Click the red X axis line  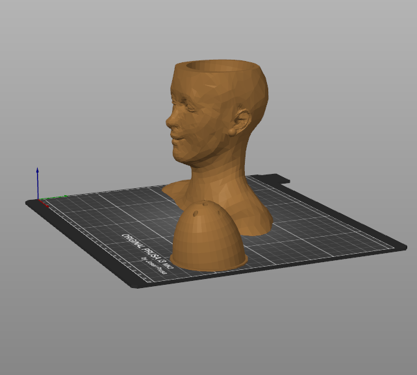[x=43, y=203]
